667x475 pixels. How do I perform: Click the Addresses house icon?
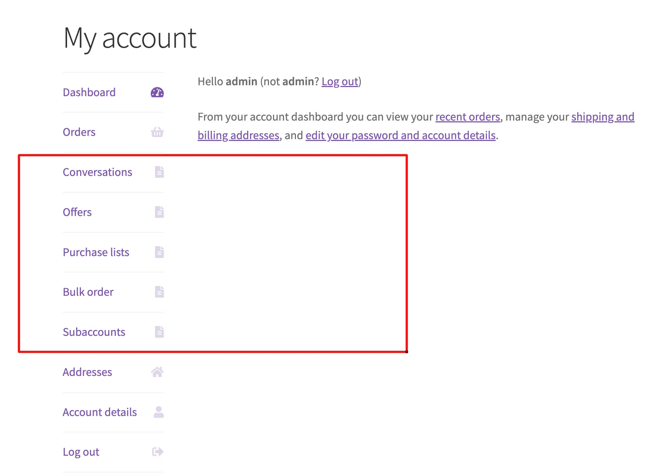point(157,372)
